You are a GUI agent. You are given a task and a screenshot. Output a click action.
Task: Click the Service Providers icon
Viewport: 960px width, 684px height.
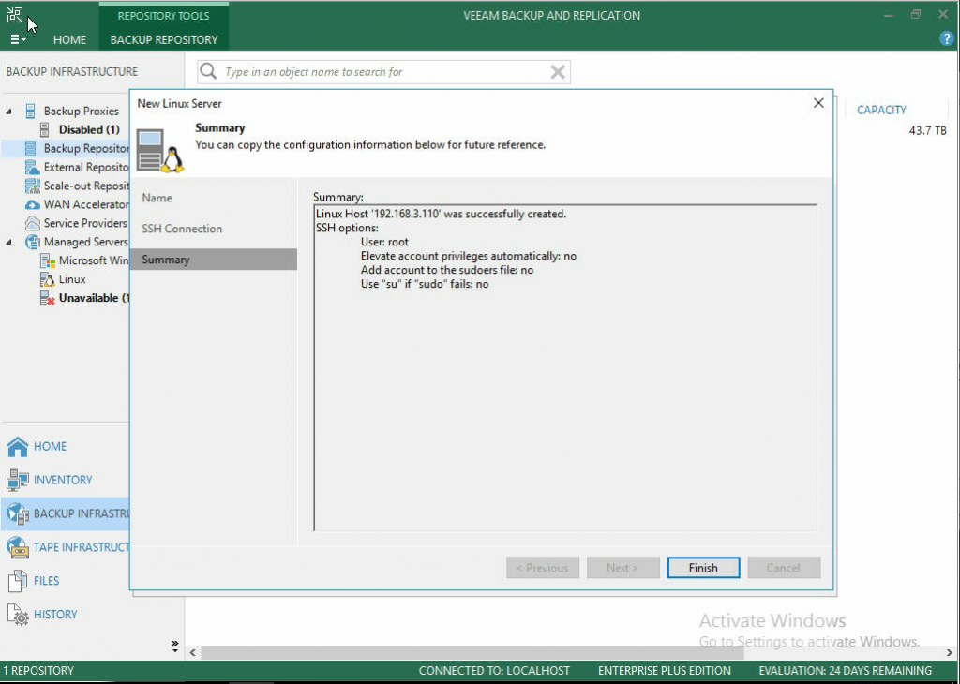[x=32, y=223]
